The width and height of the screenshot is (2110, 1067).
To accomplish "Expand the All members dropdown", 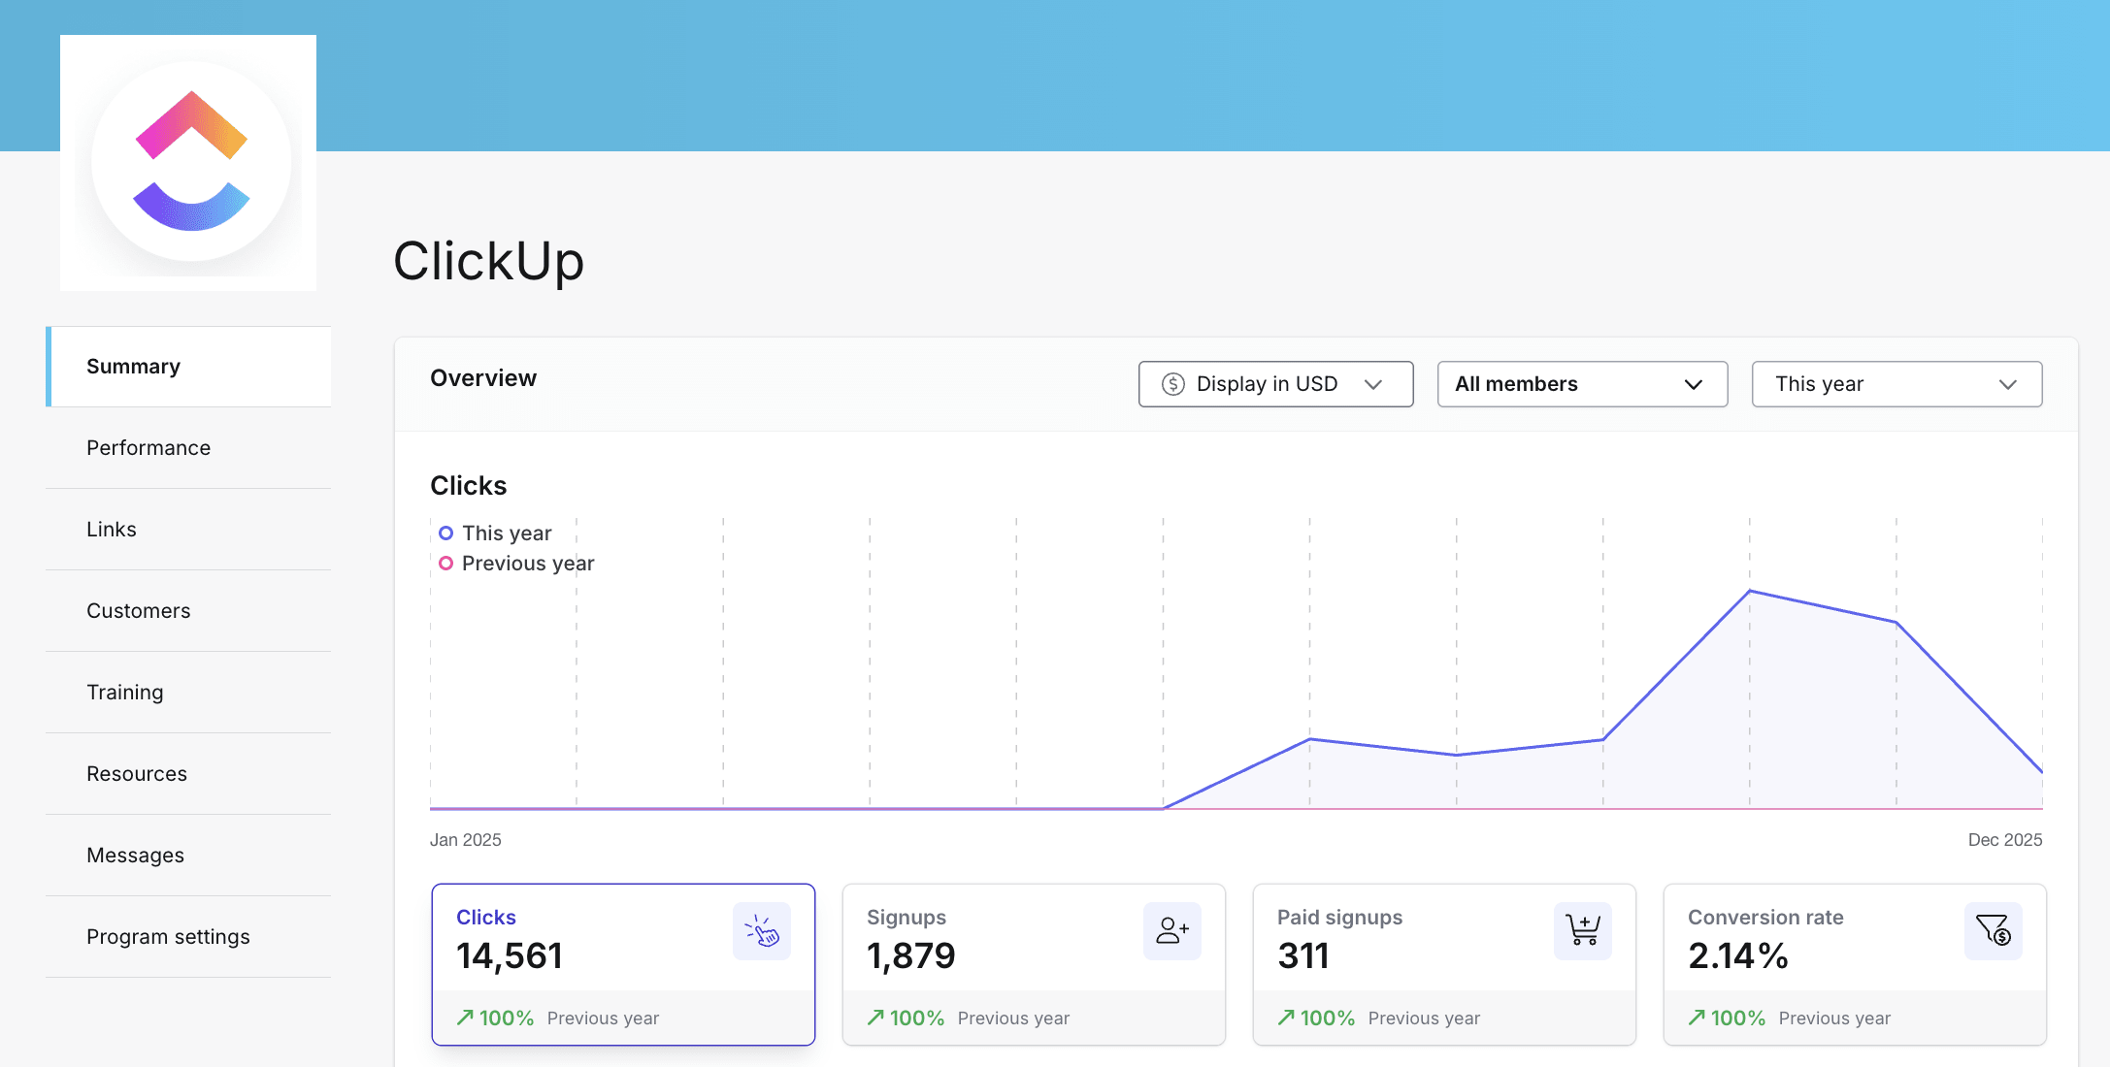I will (1582, 384).
